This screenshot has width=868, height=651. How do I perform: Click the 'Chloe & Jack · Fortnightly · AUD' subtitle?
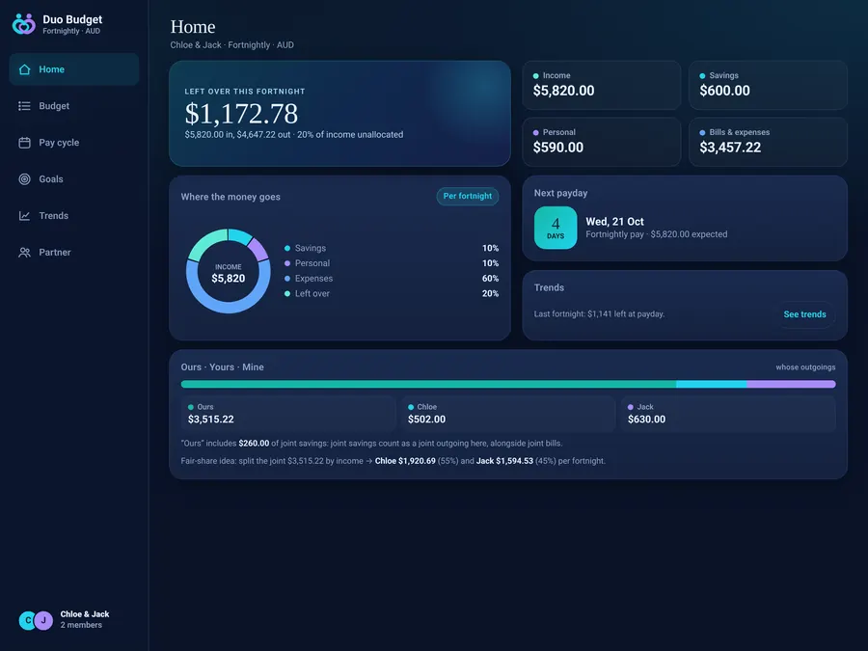tap(231, 44)
